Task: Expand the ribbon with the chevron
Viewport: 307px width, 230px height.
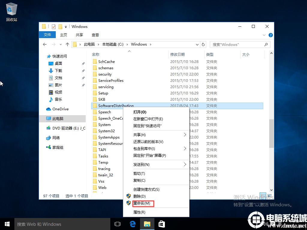Action: [x=264, y=35]
